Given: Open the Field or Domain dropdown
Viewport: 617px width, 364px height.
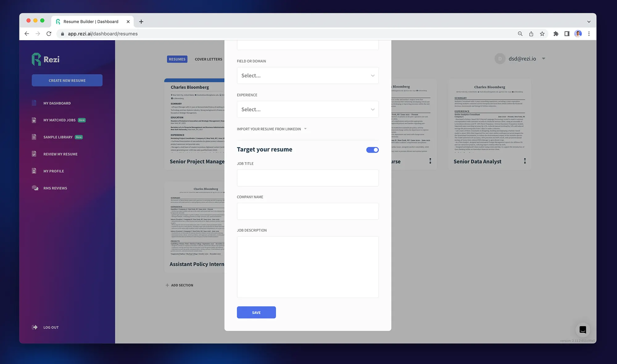Looking at the screenshot, I should point(308,76).
